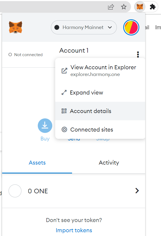Click the Buy label under the button
161x236 pixels.
pyautogui.click(x=45, y=139)
